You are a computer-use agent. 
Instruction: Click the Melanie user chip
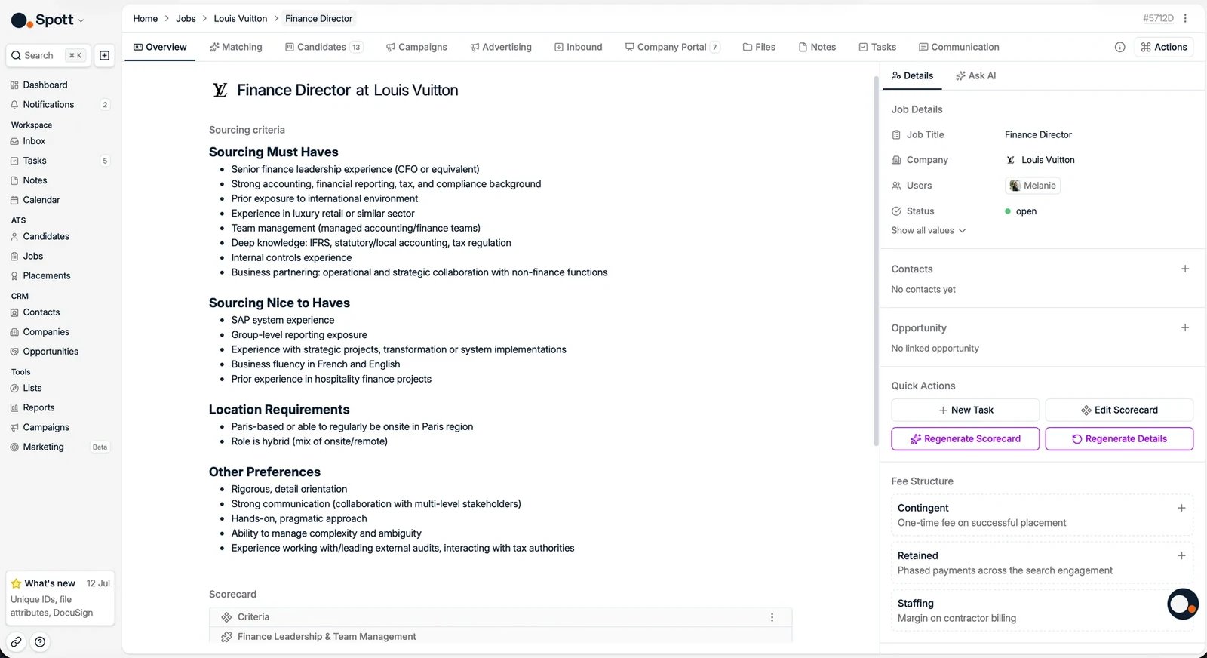click(x=1033, y=186)
